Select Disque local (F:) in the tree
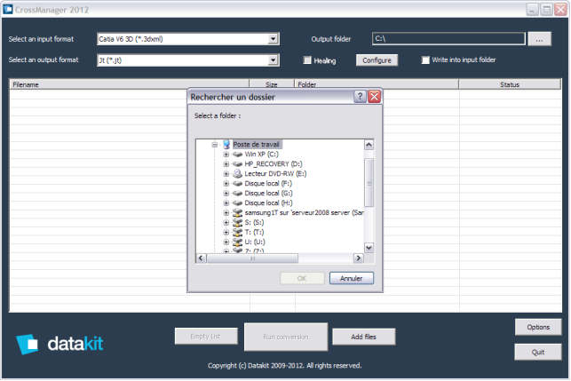This screenshot has height=381, width=571. [268, 184]
